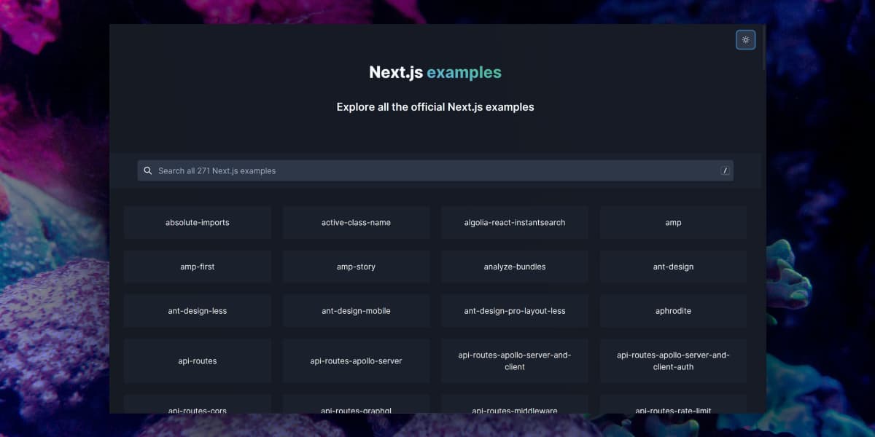The height and width of the screenshot is (437, 875).
Task: Open the amp-story example
Action: click(356, 267)
